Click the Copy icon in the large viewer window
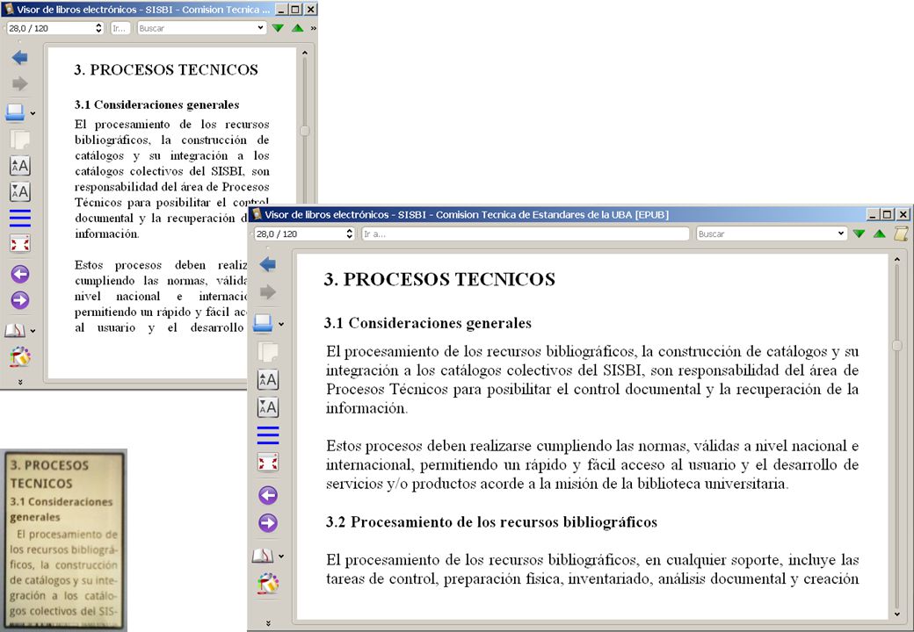This screenshot has height=632, width=914. click(267, 351)
